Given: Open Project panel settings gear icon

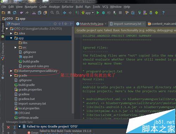Looking at the screenshot, I should 66,24.
